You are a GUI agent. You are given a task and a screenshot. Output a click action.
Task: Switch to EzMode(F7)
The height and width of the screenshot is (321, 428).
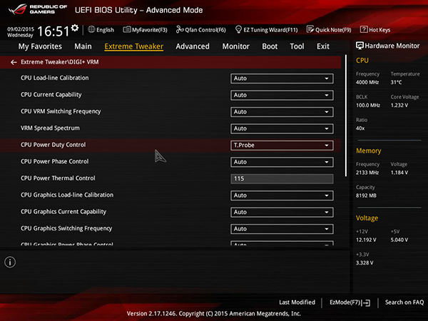pyautogui.click(x=350, y=302)
